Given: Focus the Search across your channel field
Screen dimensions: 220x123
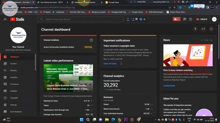Looking at the screenshot, I should click(x=80, y=19).
